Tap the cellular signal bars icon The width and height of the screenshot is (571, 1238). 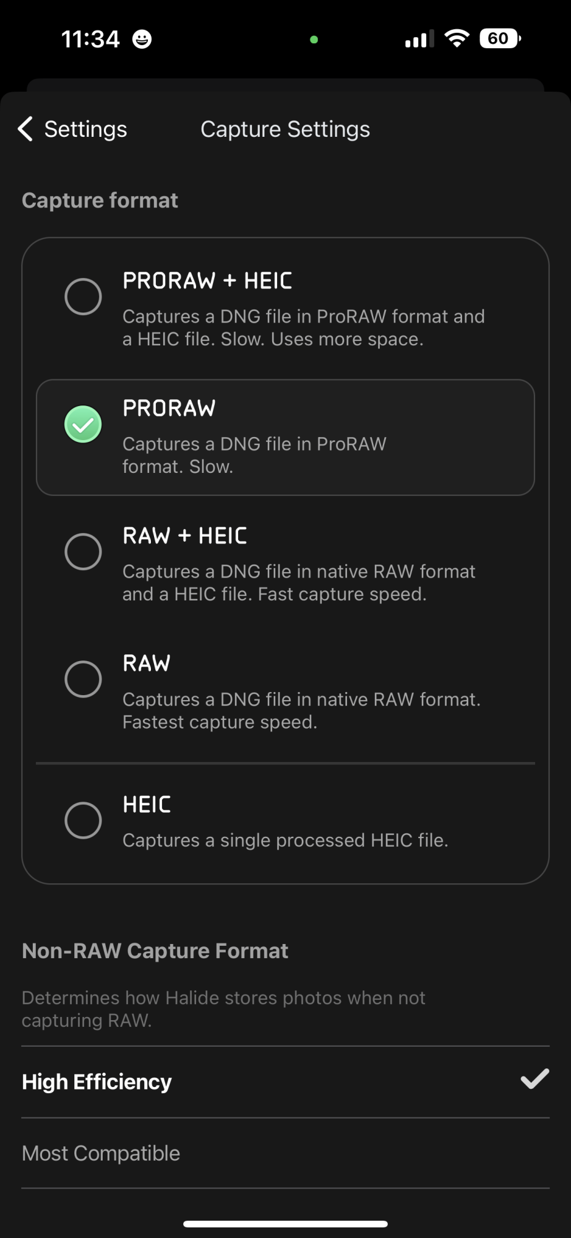(x=419, y=38)
